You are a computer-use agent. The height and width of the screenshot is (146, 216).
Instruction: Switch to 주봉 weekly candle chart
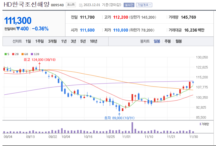pyautogui.click(x=168, y=41)
